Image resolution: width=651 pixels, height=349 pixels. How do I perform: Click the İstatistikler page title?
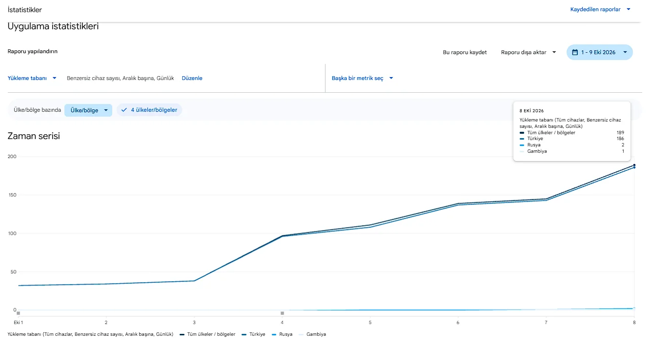click(25, 10)
